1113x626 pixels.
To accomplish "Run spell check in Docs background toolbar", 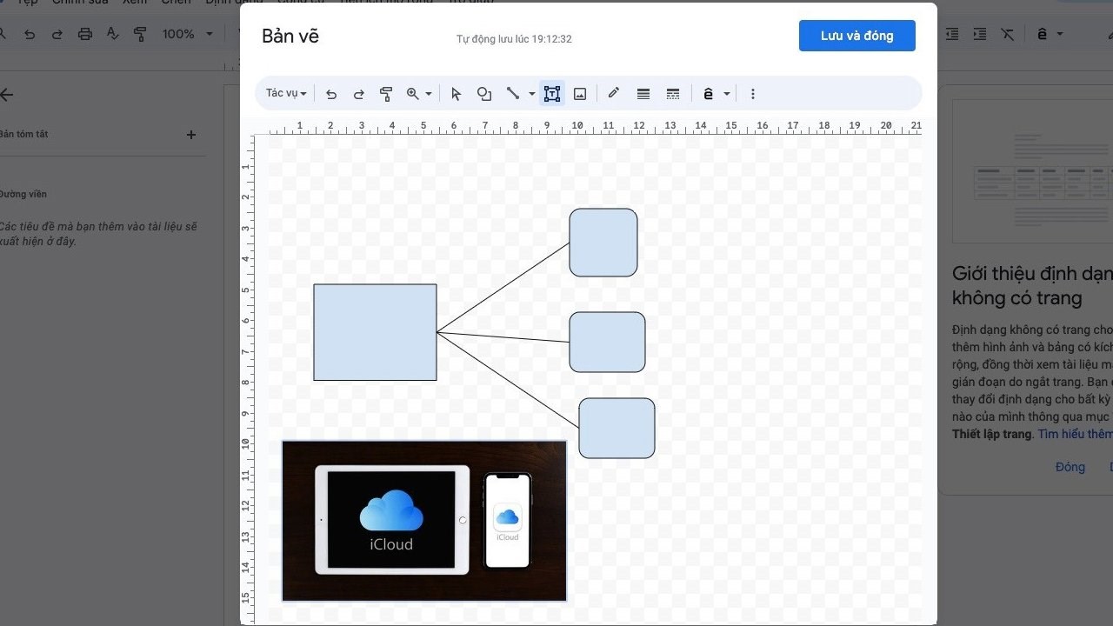I will (112, 34).
